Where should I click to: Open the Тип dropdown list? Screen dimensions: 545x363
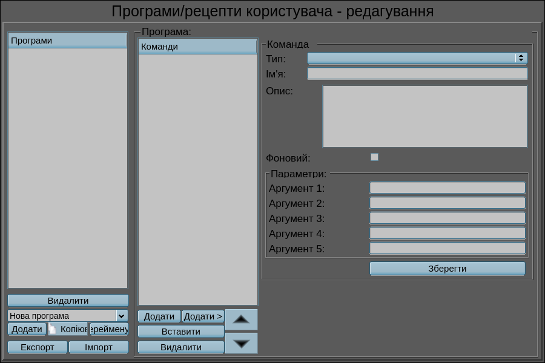point(417,58)
